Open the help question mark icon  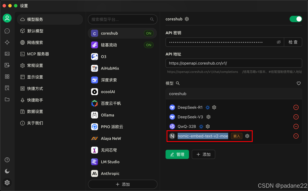pos(7,160)
